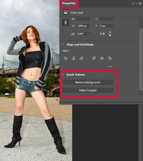Screen dimensions: 143x161
Task: Collapse the Align and Distribute section
Action: pyautogui.click(x=63, y=44)
